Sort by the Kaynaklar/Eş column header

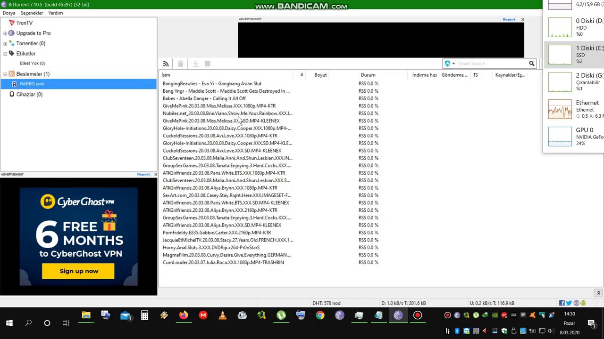coord(510,75)
